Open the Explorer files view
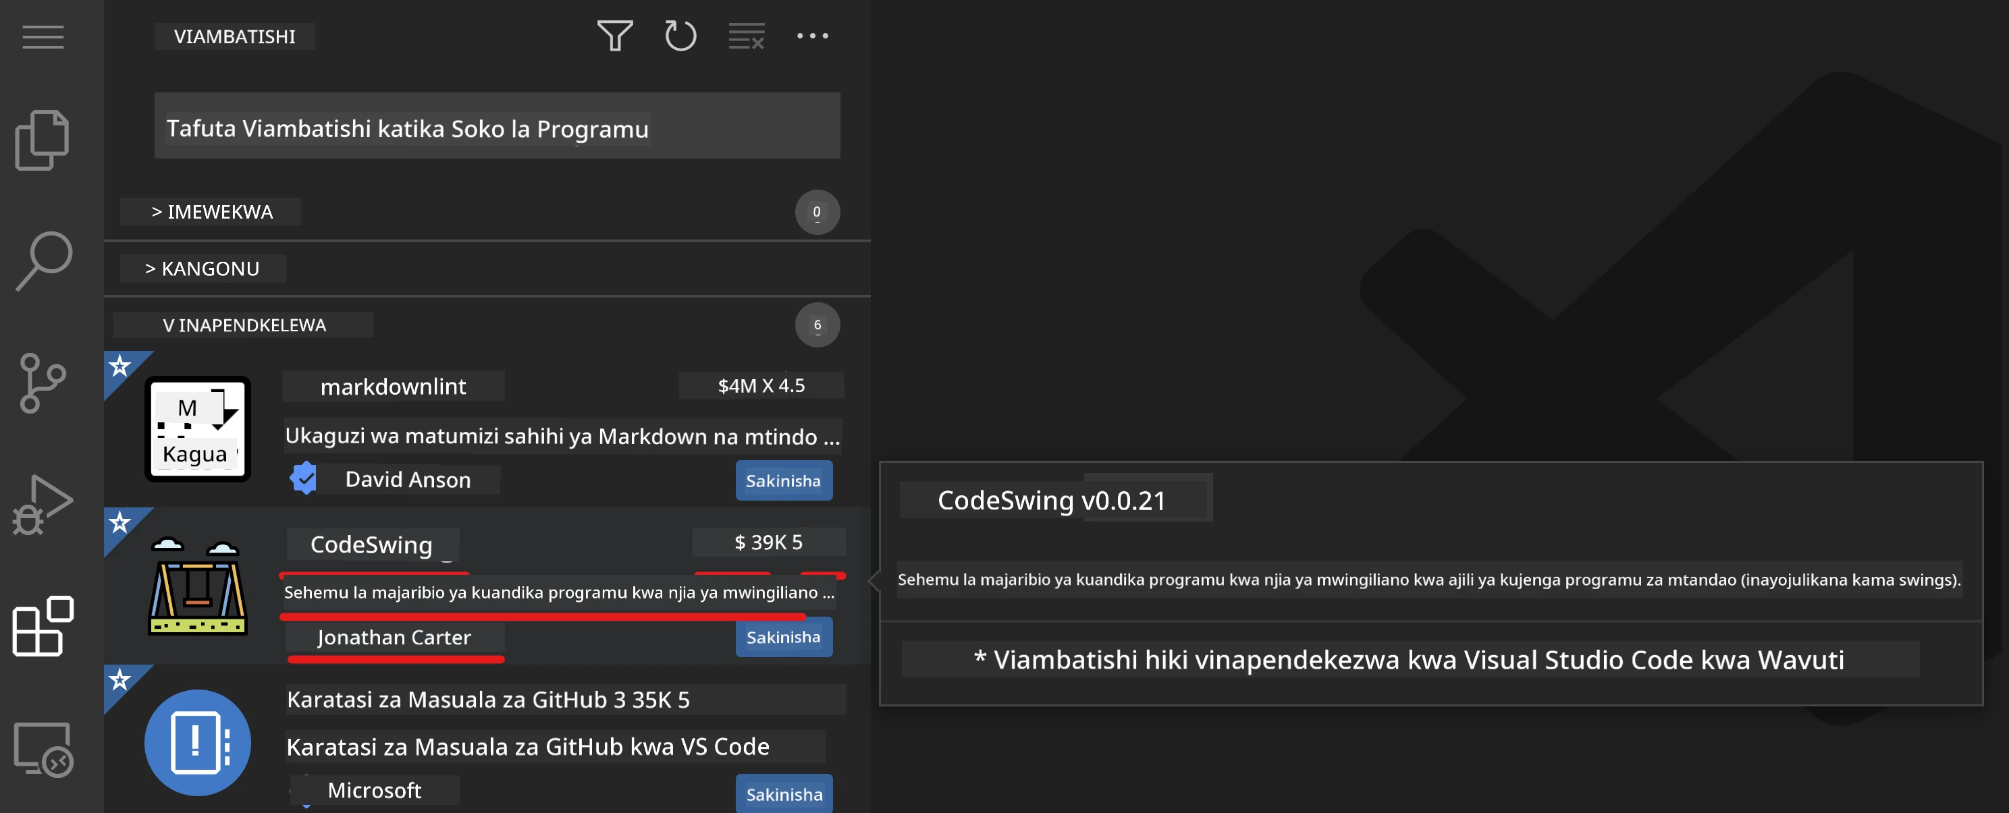This screenshot has height=813, width=2009. coord(42,140)
